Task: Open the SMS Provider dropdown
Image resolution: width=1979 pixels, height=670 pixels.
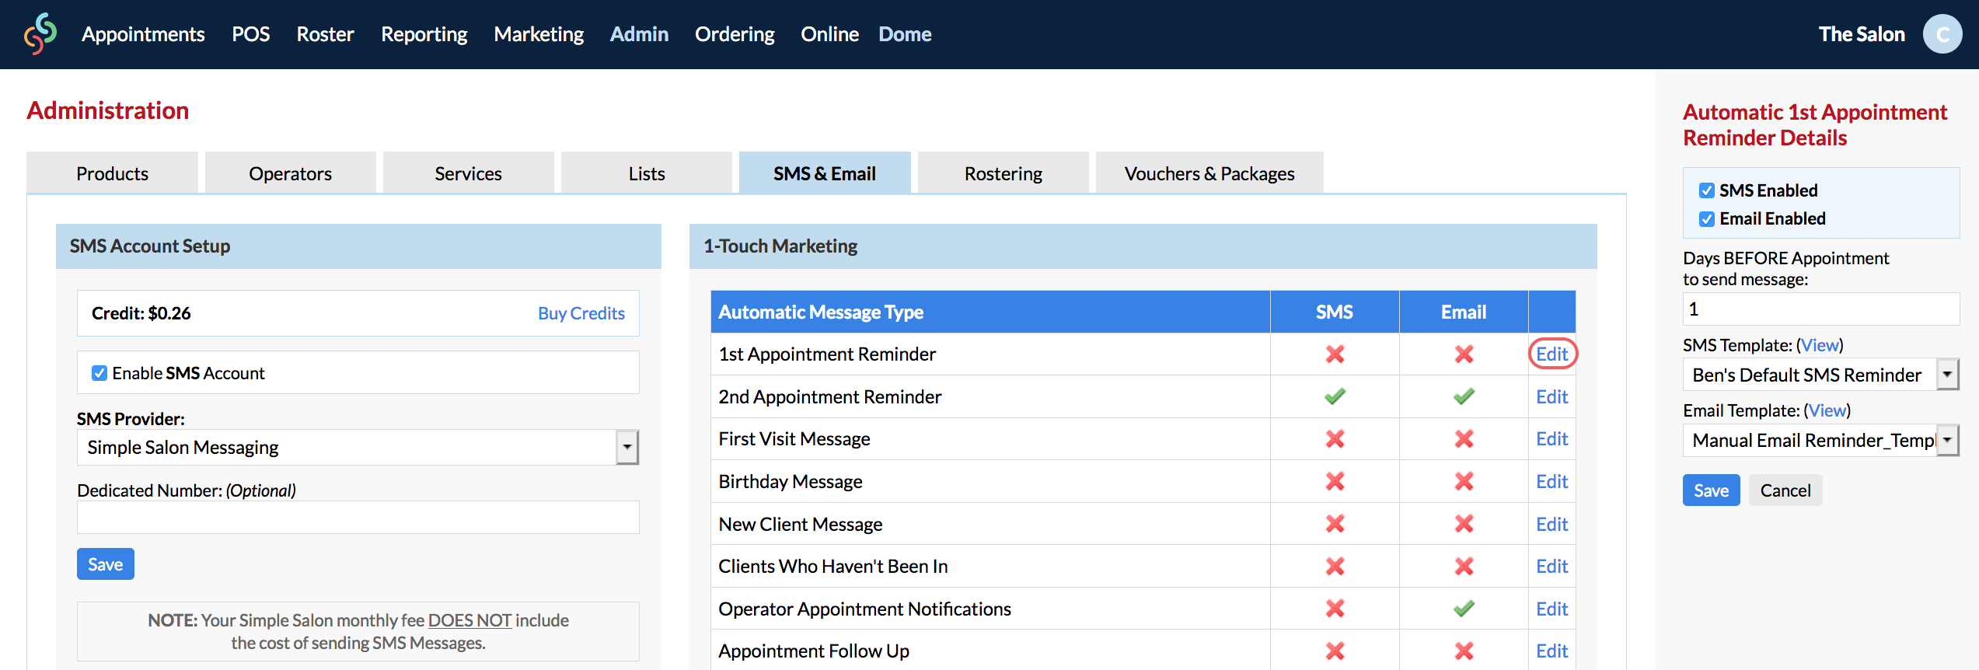Action: tap(358, 448)
